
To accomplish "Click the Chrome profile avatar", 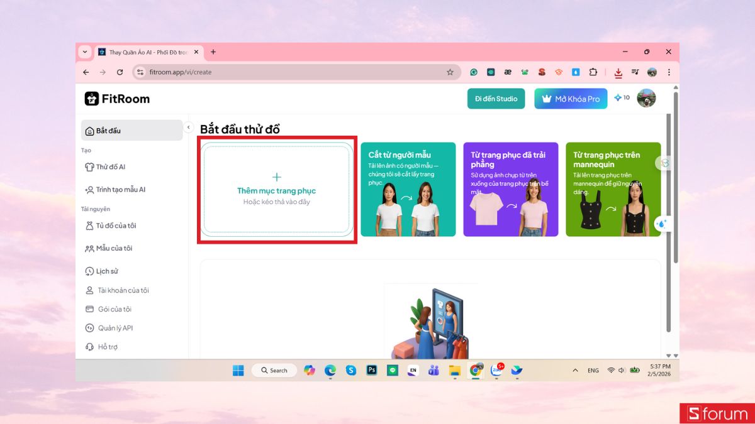I will click(x=652, y=72).
